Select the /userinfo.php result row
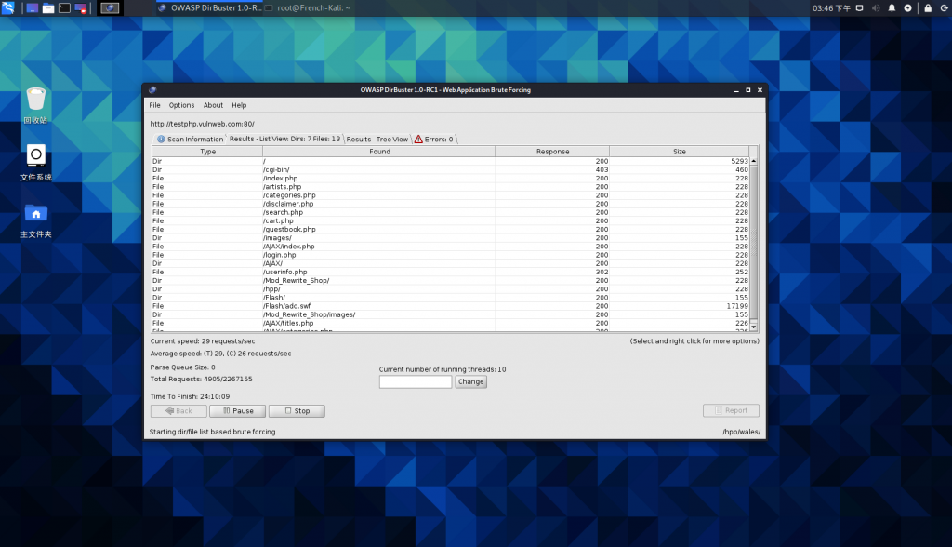The height and width of the screenshot is (547, 952). 451,272
